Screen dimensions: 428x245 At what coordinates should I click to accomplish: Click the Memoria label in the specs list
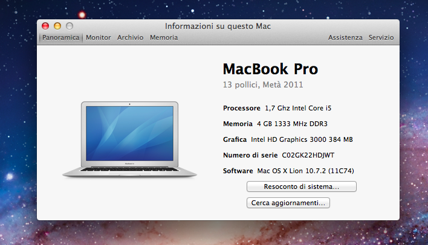[238, 124]
